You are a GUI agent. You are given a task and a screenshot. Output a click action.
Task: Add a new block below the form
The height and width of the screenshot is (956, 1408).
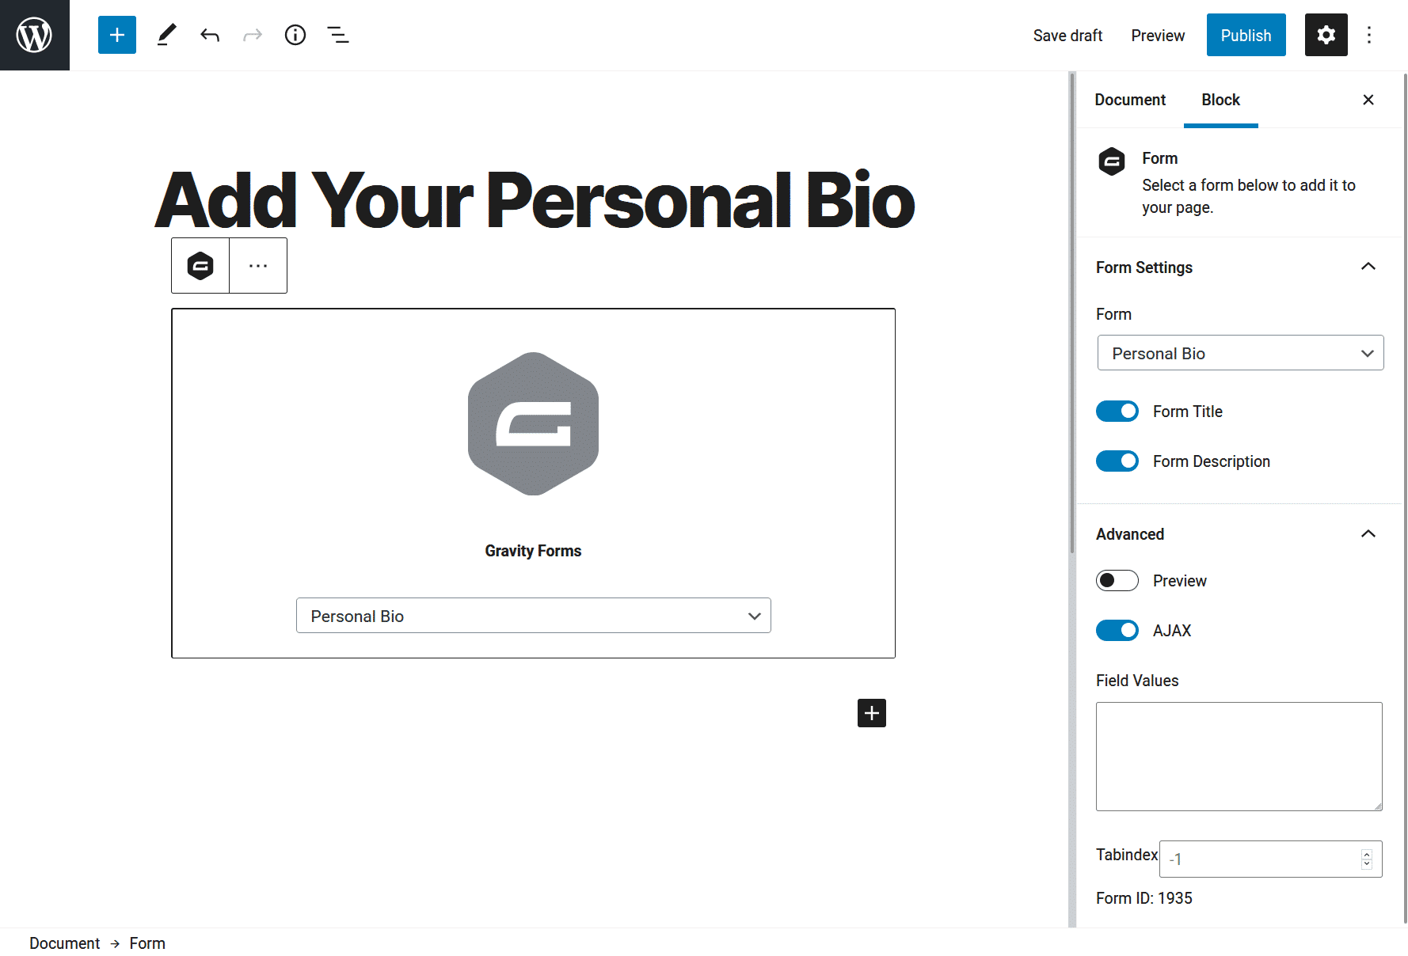click(871, 713)
